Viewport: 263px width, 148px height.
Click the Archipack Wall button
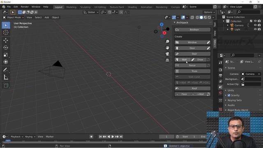[x=182, y=60]
